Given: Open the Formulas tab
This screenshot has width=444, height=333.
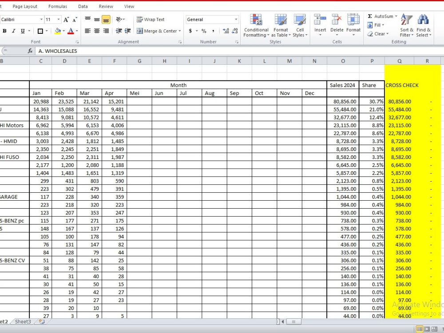Looking at the screenshot, I should pos(58,6).
